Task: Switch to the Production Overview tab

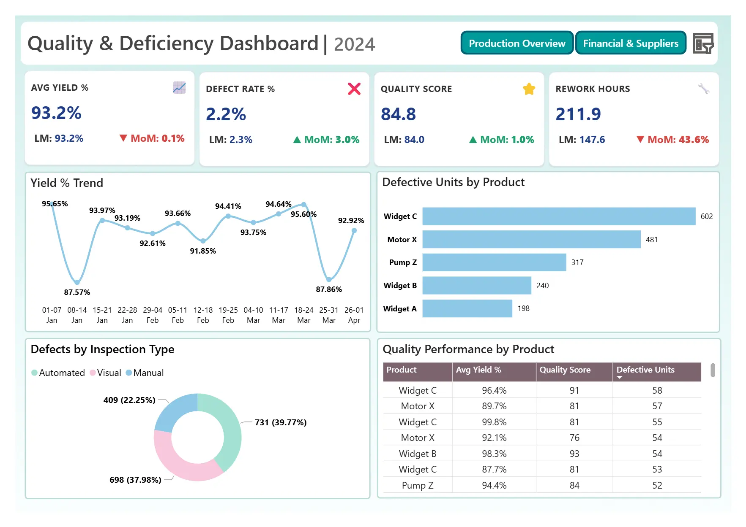Action: pos(516,43)
